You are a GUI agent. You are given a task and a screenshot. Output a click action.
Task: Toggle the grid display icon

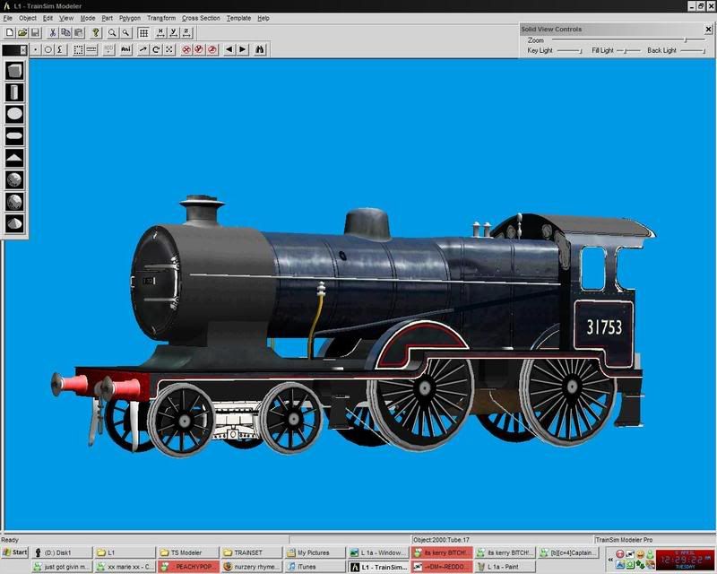coord(143,33)
